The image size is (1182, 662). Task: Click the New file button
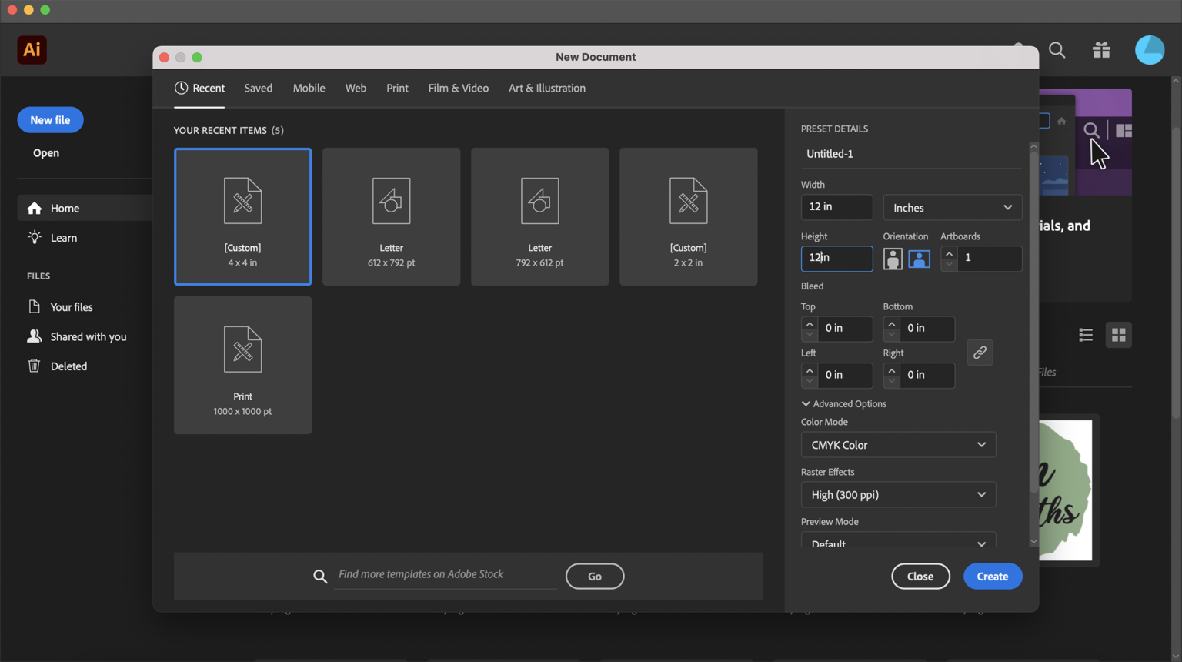point(50,120)
